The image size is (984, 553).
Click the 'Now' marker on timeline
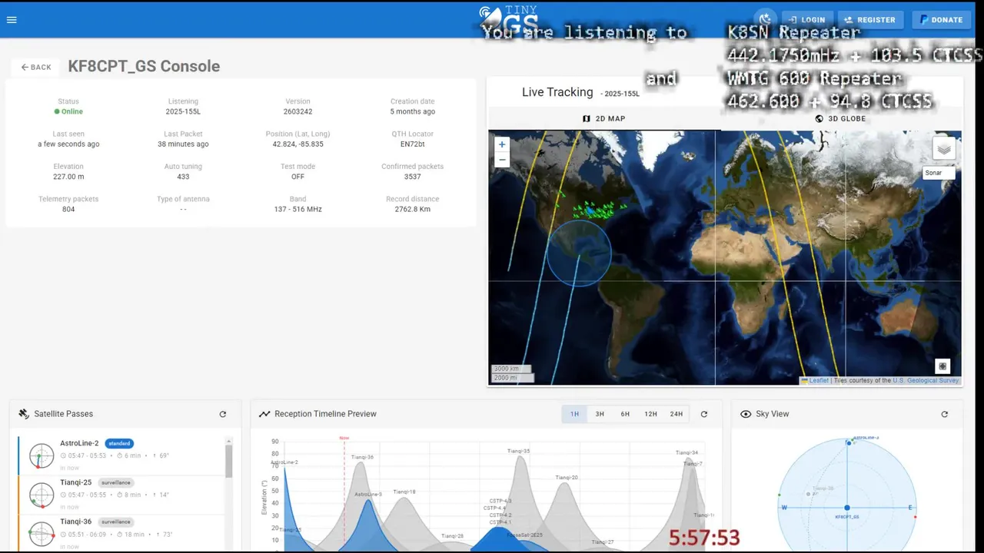[x=344, y=439]
